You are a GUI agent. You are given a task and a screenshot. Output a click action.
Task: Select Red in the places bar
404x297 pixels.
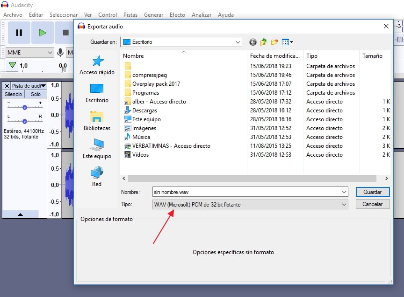(97, 177)
